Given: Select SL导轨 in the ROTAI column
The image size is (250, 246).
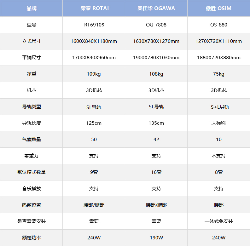Looking at the screenshot, I should pyautogui.click(x=94, y=107).
